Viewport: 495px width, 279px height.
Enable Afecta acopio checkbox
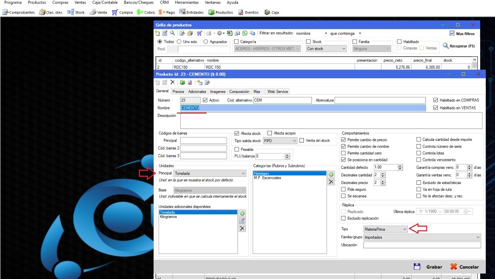click(269, 133)
